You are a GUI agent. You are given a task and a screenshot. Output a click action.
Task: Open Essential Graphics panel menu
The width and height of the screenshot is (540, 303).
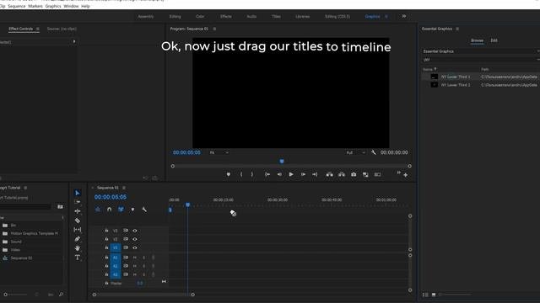pos(457,29)
